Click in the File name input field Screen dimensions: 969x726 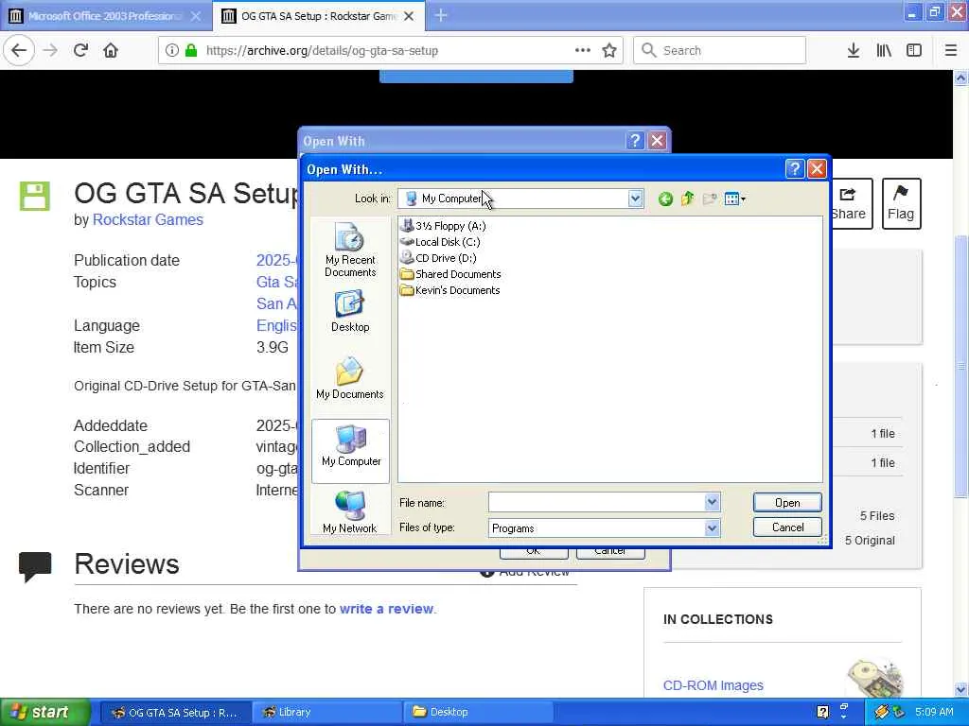[x=596, y=502]
